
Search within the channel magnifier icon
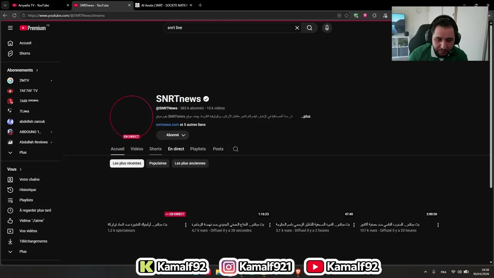(x=236, y=149)
